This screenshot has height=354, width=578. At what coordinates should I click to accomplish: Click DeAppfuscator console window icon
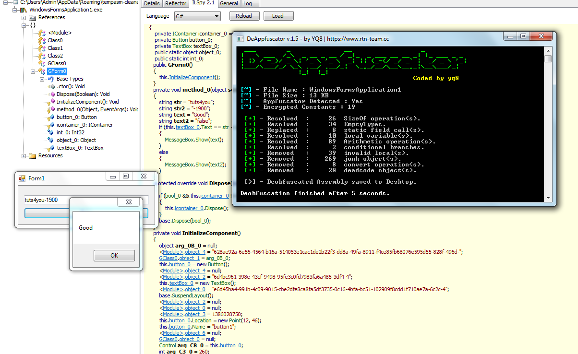click(x=241, y=38)
